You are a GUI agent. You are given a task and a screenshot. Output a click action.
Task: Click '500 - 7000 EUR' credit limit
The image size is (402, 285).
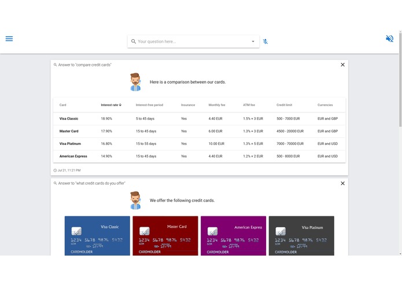(288, 119)
